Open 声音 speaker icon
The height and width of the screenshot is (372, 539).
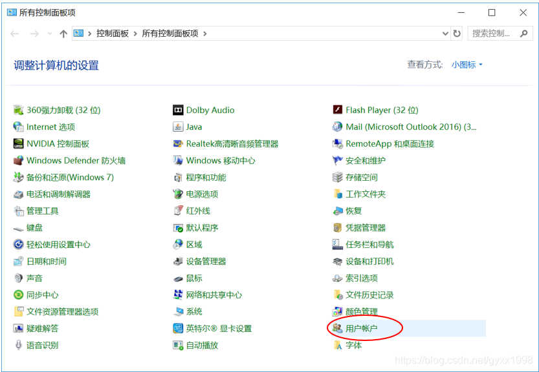coord(18,278)
